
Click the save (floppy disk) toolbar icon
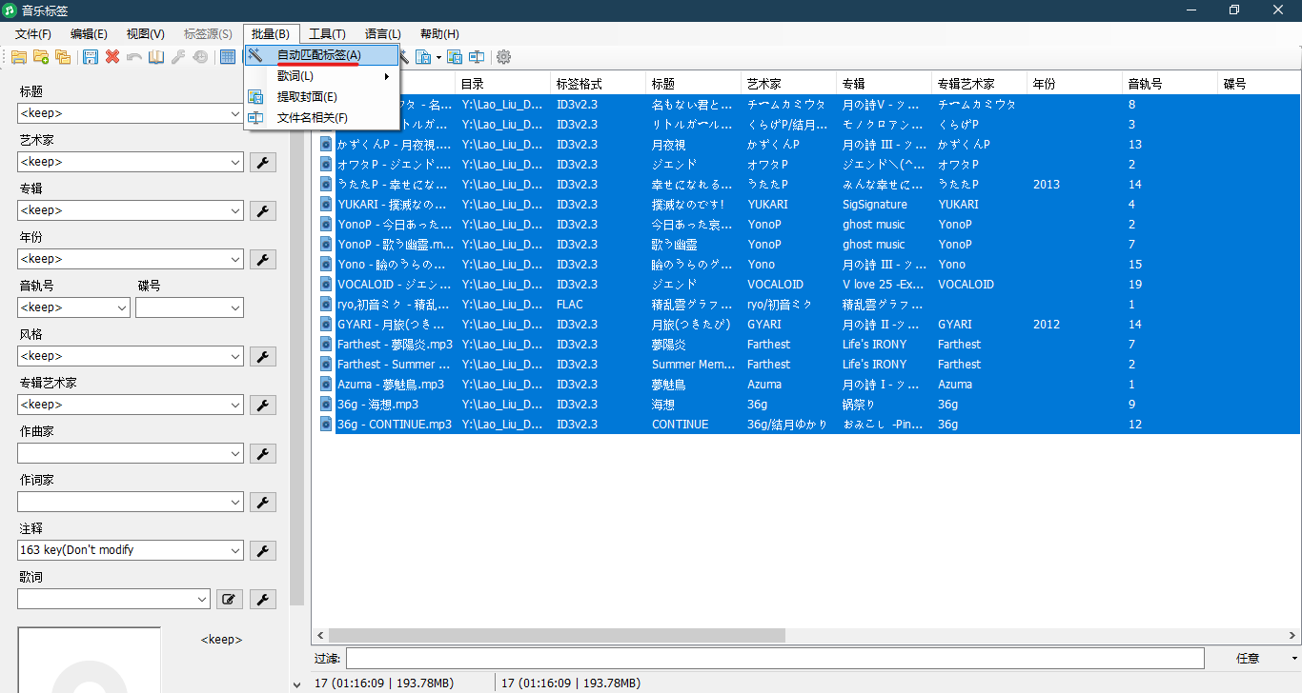tap(91, 57)
